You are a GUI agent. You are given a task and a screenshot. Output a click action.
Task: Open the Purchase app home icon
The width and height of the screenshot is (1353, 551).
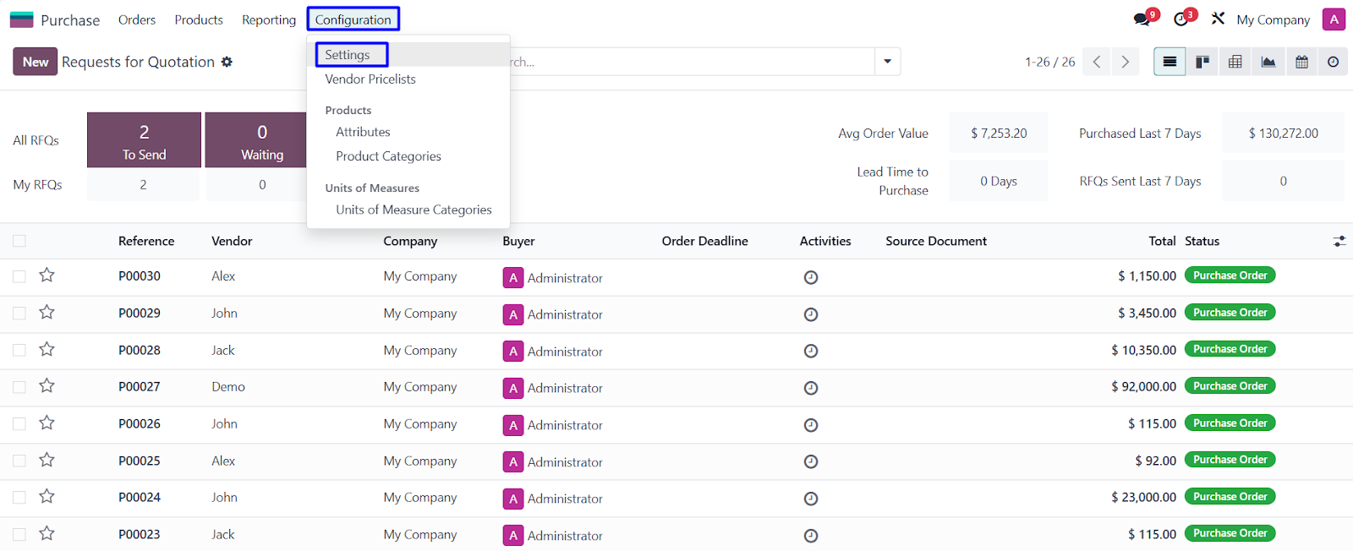coord(21,19)
